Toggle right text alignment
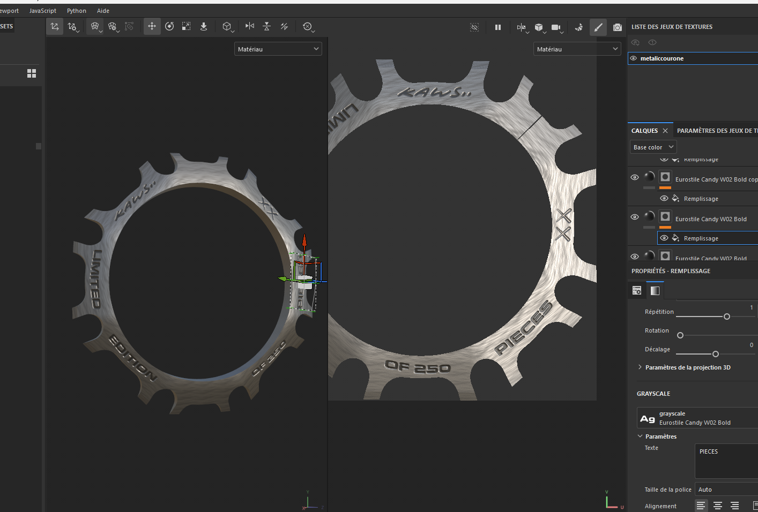 click(x=735, y=506)
